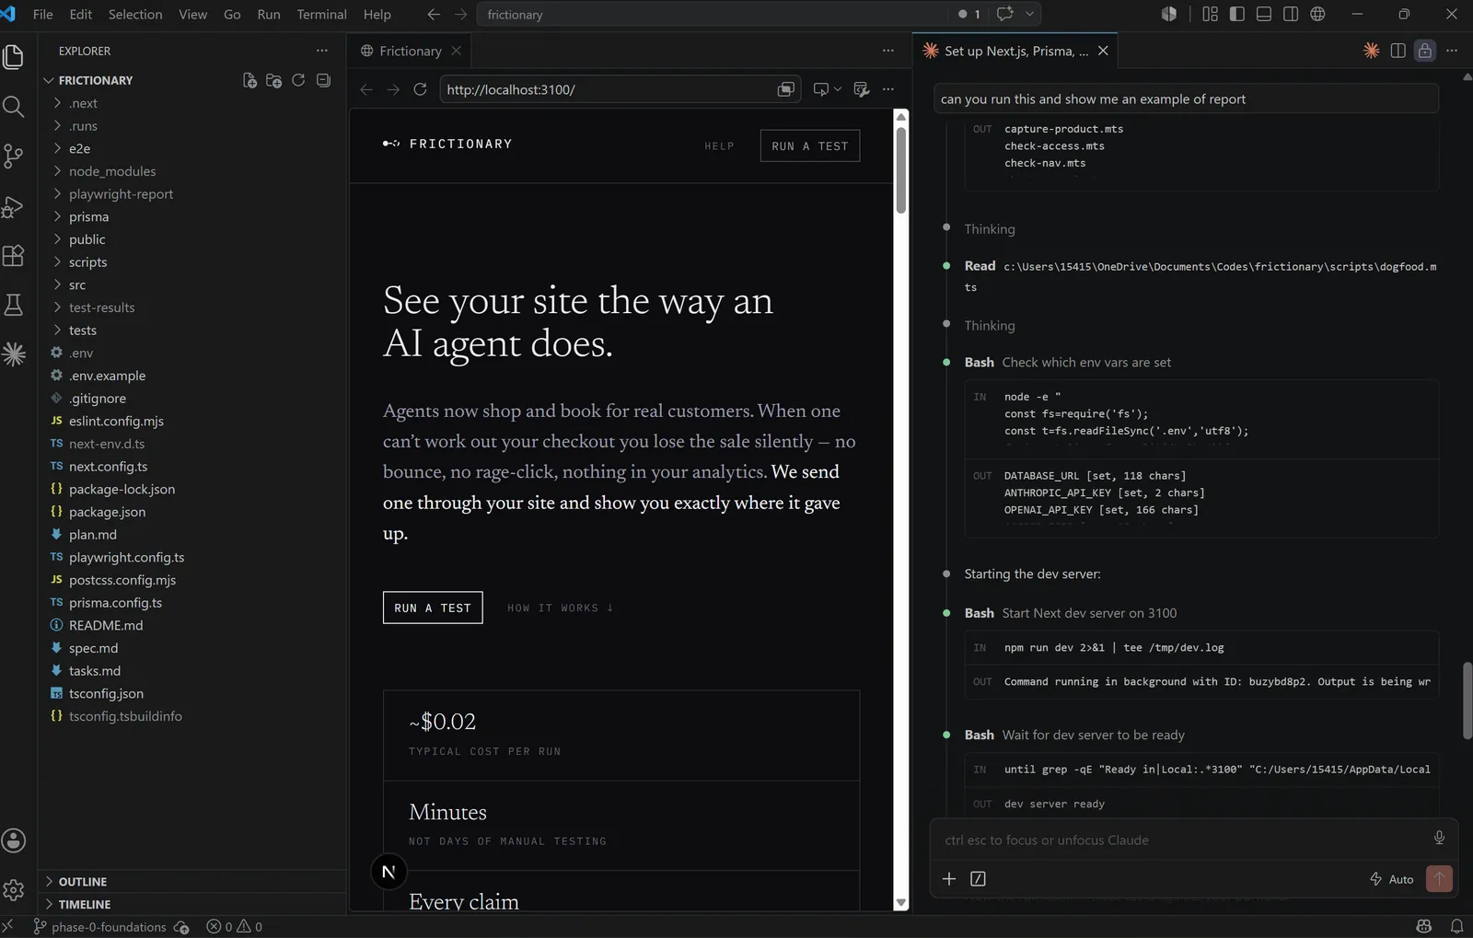Open the Explorer view in activity bar
The height and width of the screenshot is (938, 1473).
(14, 57)
